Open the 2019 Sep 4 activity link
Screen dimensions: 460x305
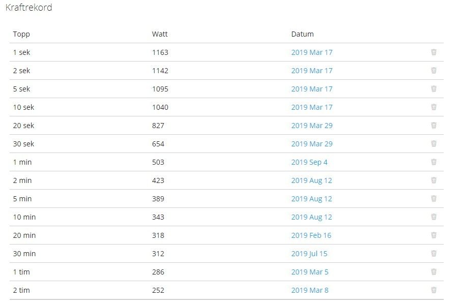[309, 162]
